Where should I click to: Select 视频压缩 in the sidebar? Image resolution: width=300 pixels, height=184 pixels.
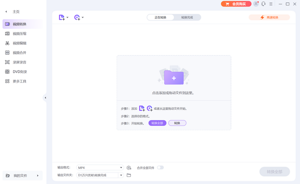19,34
